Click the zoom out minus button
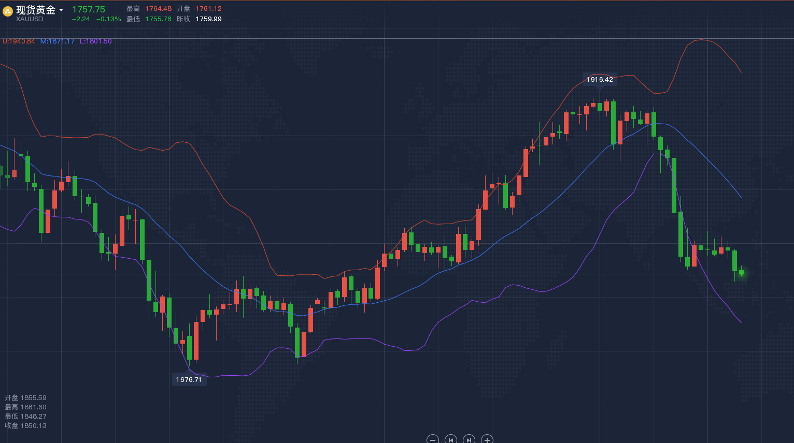This screenshot has height=443, width=794. tap(433, 439)
